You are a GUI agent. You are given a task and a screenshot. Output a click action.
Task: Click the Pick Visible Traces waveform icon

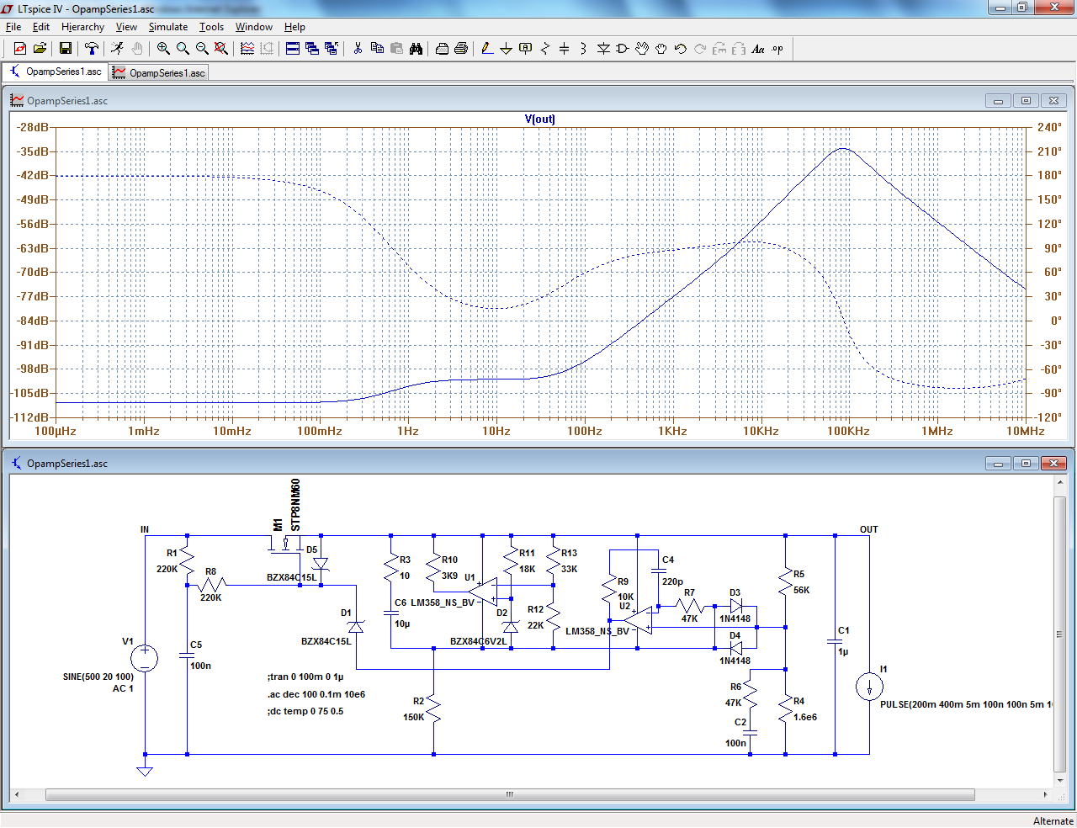(247, 49)
